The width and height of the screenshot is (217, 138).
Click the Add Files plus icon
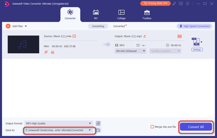[x=8, y=26]
